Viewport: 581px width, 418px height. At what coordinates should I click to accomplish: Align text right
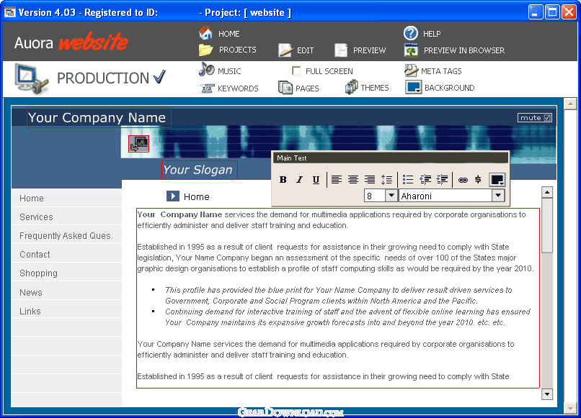369,180
